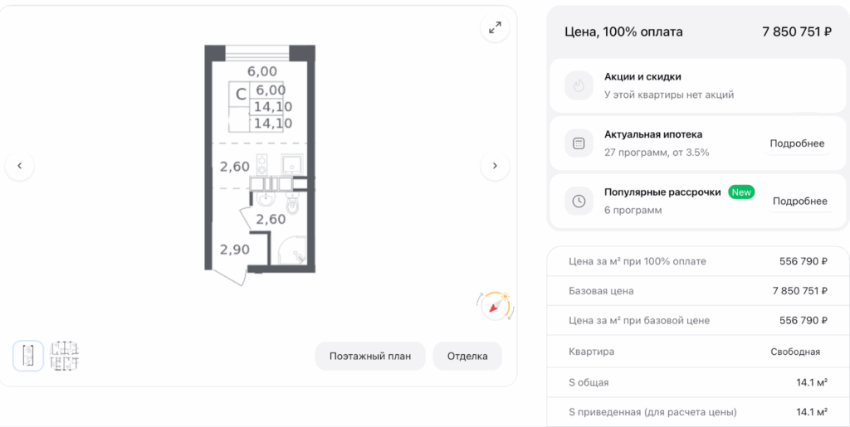Select the floor layout thumbnail
850x427 pixels.
(64, 356)
